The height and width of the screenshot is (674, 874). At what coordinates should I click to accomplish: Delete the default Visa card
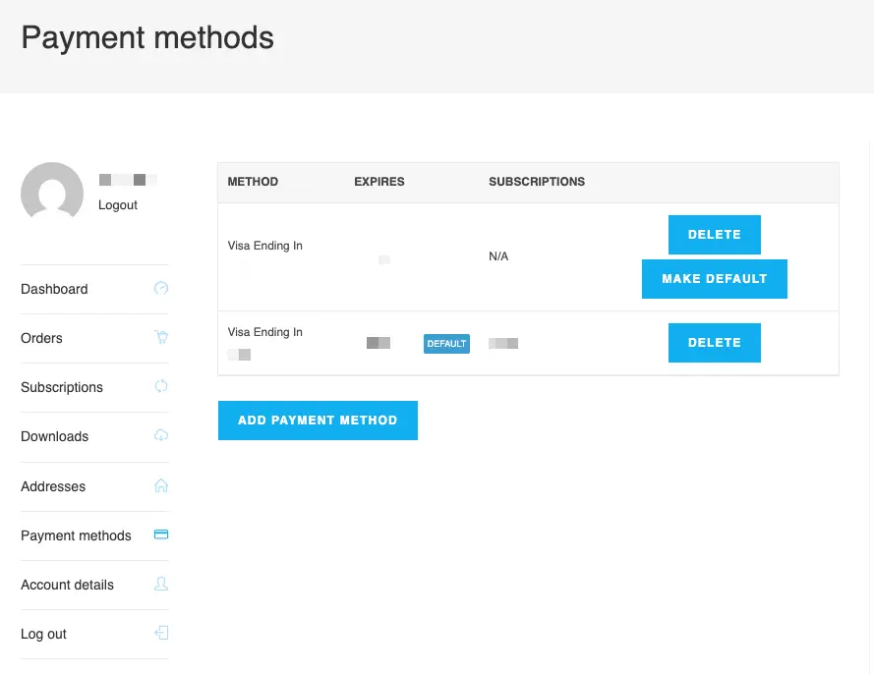[714, 343]
